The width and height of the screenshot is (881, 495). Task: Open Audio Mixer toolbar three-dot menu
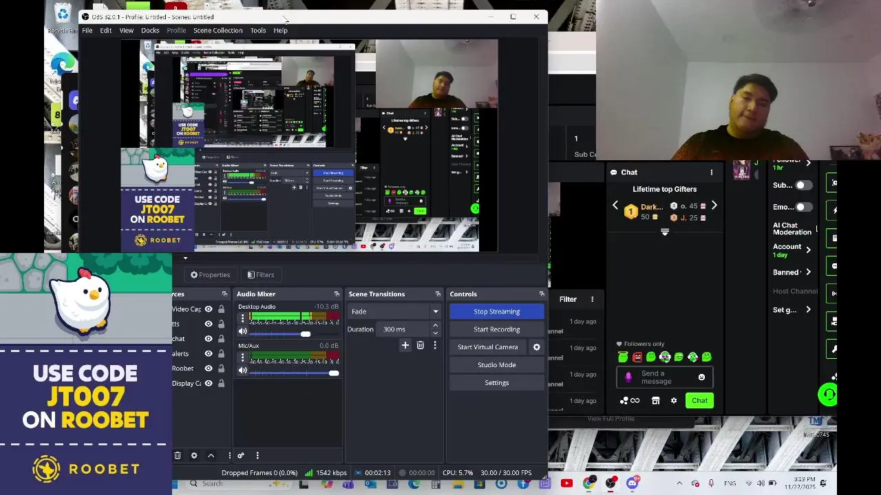point(257,455)
